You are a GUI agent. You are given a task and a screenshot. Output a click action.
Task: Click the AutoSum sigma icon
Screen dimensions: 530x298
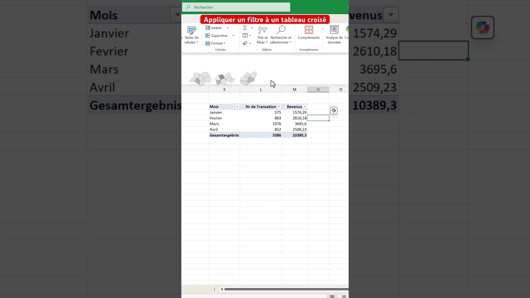point(245,28)
